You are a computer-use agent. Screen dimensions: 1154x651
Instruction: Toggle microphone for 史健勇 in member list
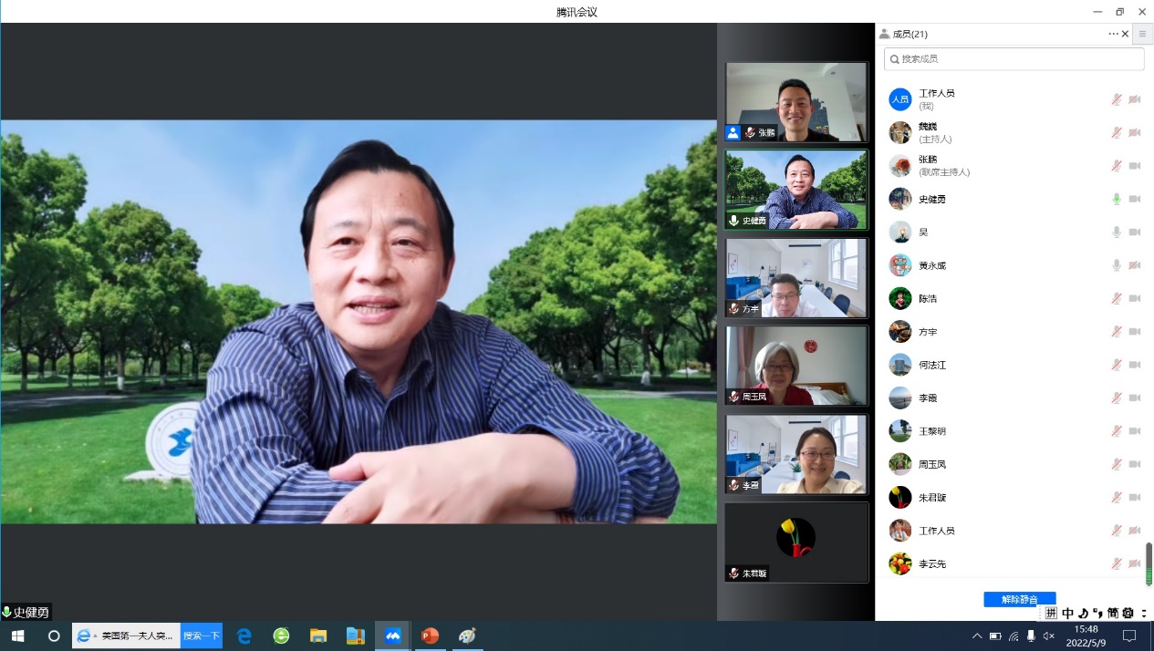click(x=1116, y=199)
